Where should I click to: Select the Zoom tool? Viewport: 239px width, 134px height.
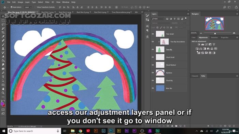(x=3, y=93)
